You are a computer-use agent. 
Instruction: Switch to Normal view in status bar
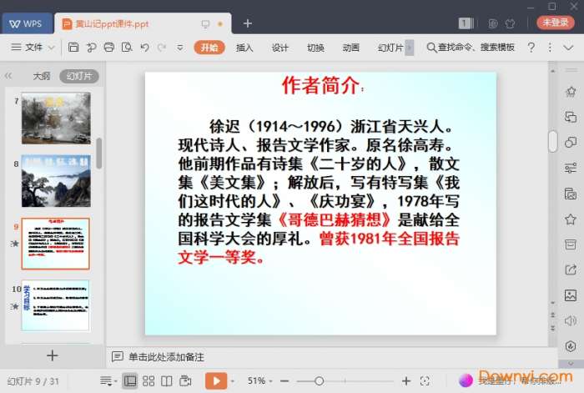click(x=129, y=380)
